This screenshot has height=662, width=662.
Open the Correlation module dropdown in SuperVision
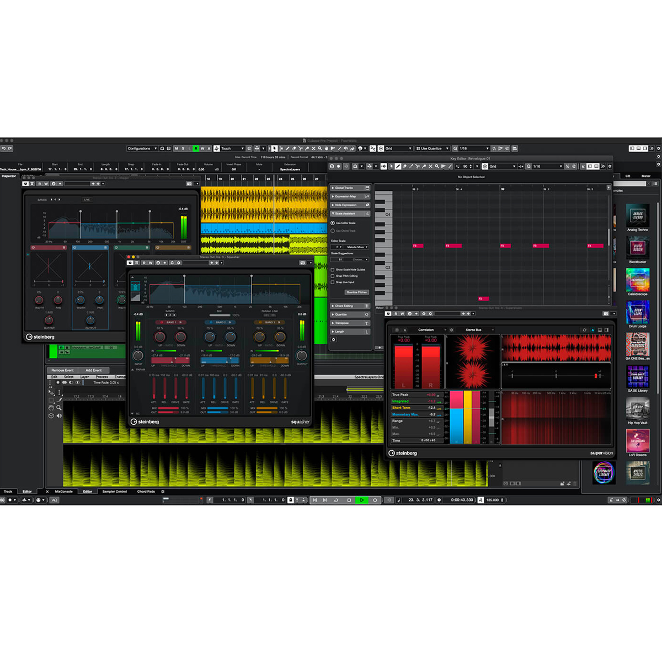click(428, 330)
